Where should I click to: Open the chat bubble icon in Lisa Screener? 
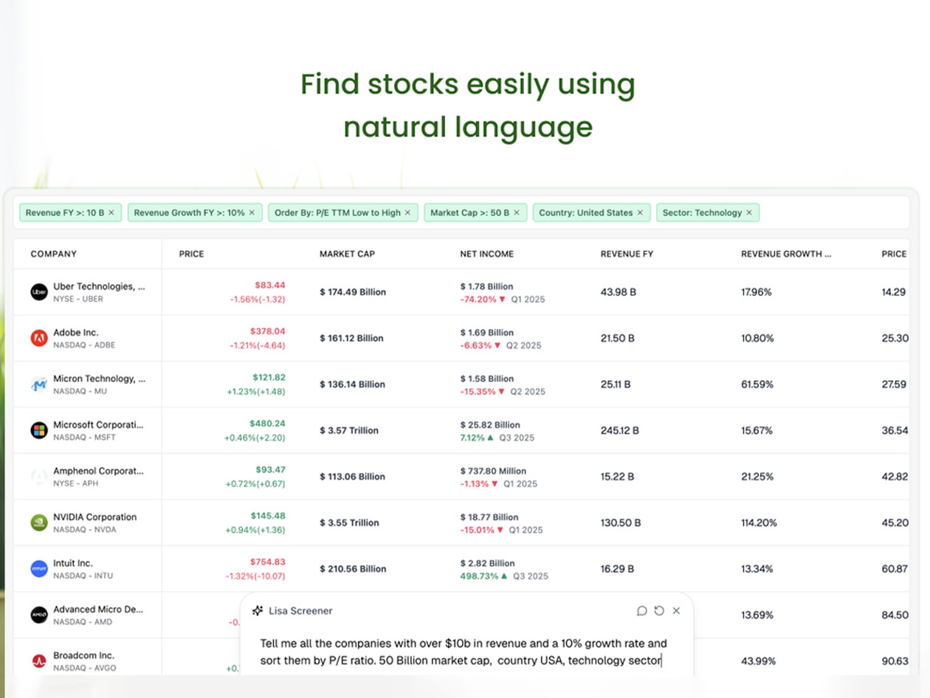[x=641, y=611]
